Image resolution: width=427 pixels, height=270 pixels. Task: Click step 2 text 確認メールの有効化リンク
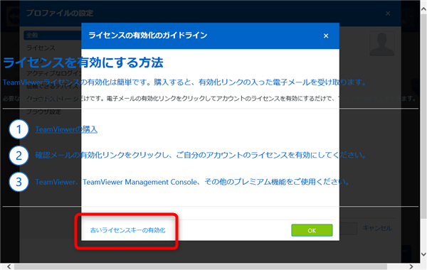(x=201, y=156)
